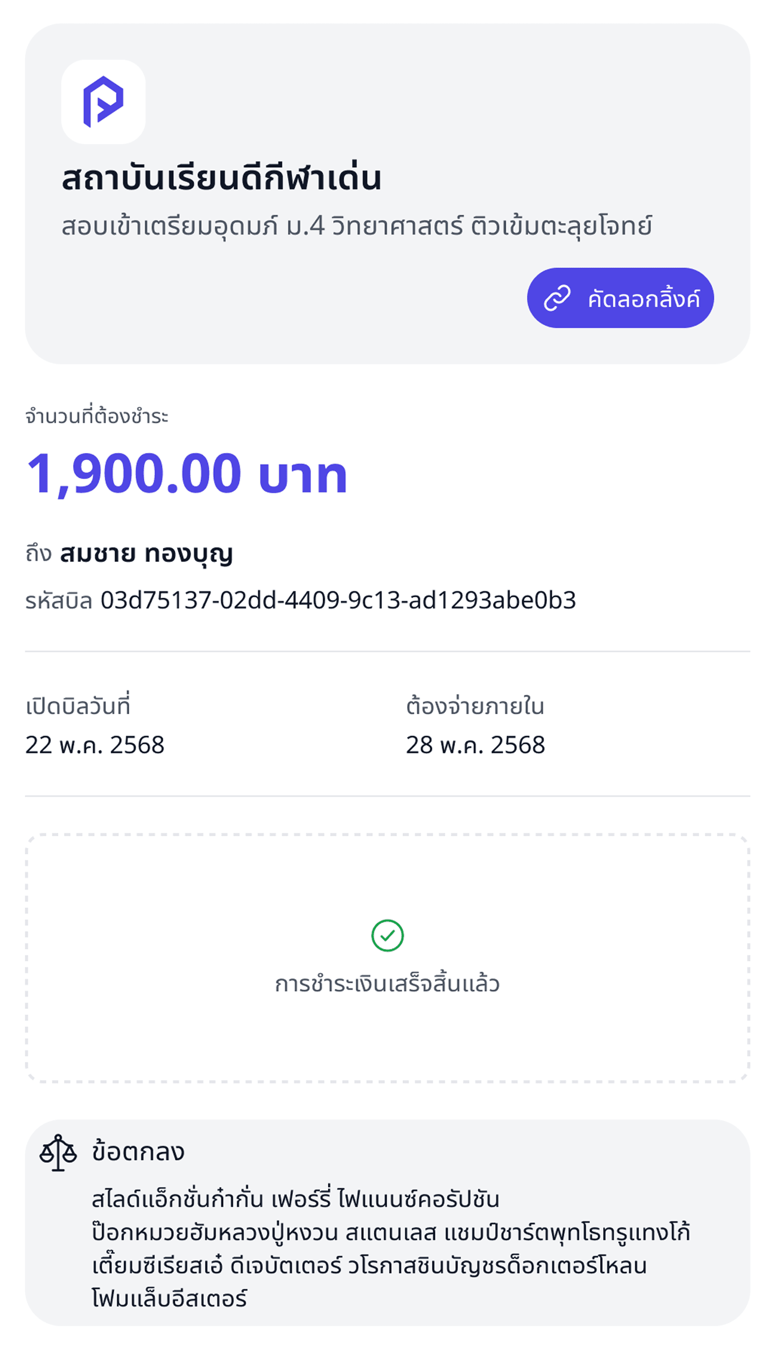
Task: Click the terms paragraph text
Action: (x=391, y=1249)
